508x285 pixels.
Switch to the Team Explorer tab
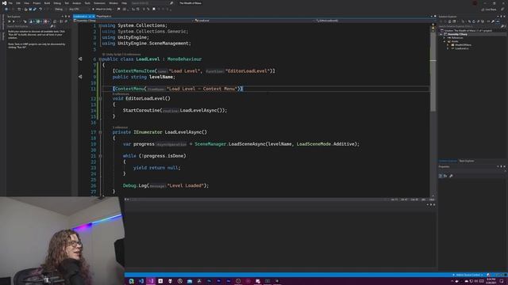point(467,161)
